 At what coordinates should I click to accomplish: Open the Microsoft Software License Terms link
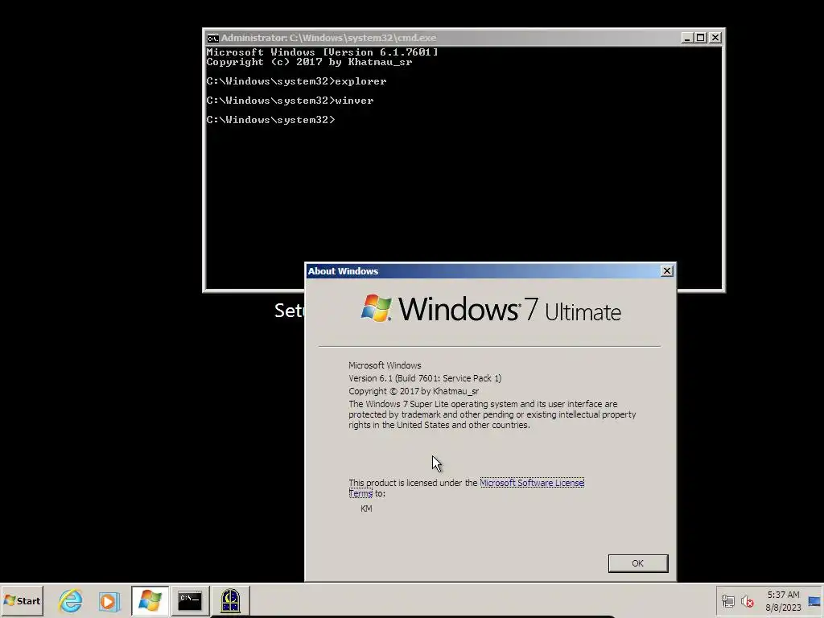point(531,483)
